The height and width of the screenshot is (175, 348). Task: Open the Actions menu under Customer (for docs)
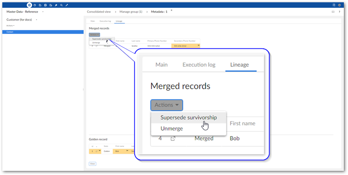coord(10,26)
